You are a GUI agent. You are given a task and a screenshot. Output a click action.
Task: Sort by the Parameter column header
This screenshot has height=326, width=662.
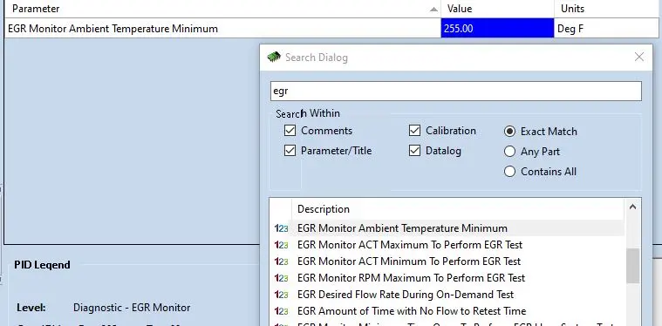[222, 9]
